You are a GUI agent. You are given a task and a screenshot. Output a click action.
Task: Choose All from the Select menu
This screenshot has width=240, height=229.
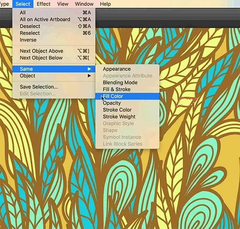tap(23, 13)
